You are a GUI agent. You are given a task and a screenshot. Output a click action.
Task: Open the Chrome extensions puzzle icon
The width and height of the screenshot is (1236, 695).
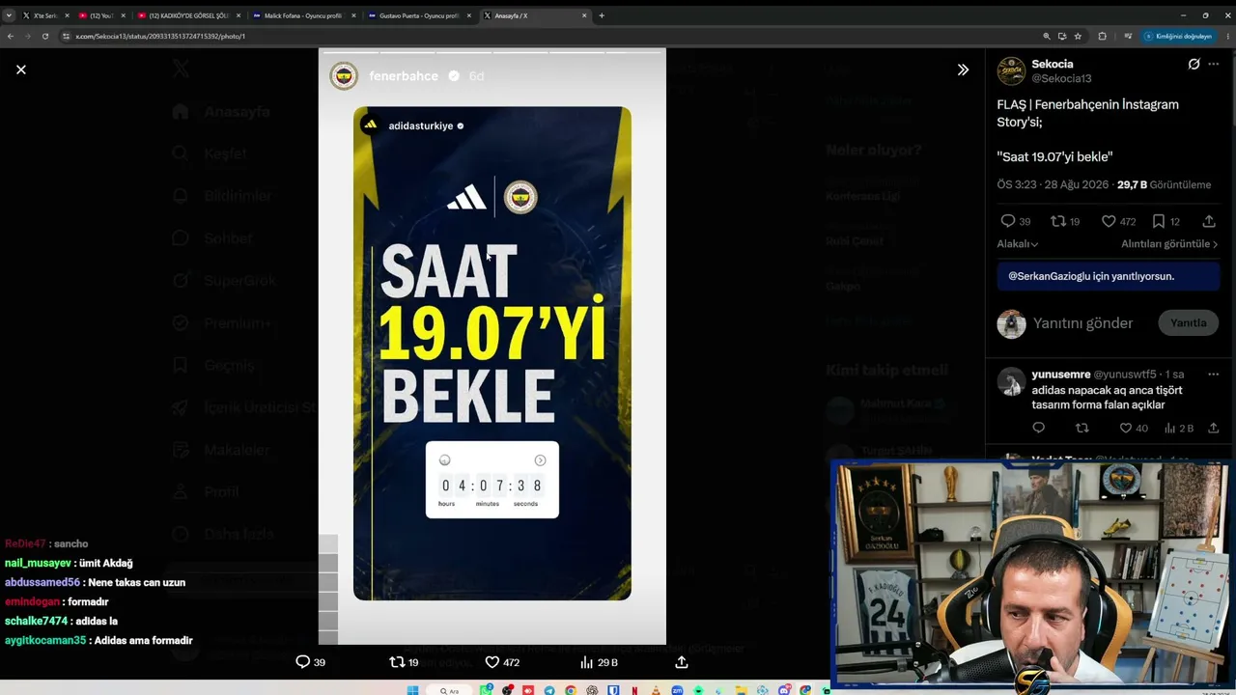1102,36
